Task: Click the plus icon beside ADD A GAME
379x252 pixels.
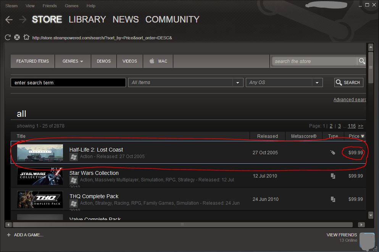Action: point(9,235)
